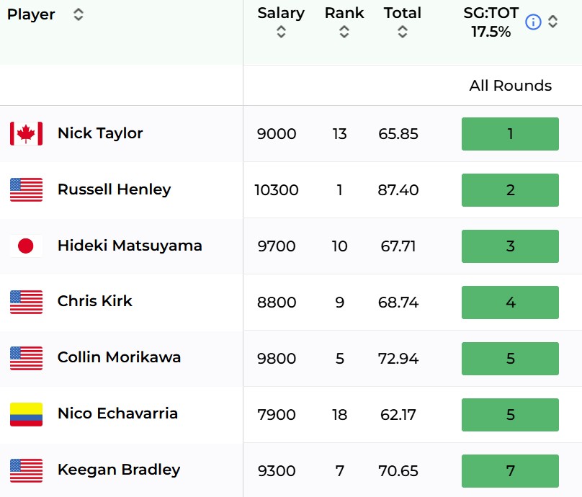Select Collin Morikawa player name
Viewport: 582px width, 497px height.
[119, 357]
